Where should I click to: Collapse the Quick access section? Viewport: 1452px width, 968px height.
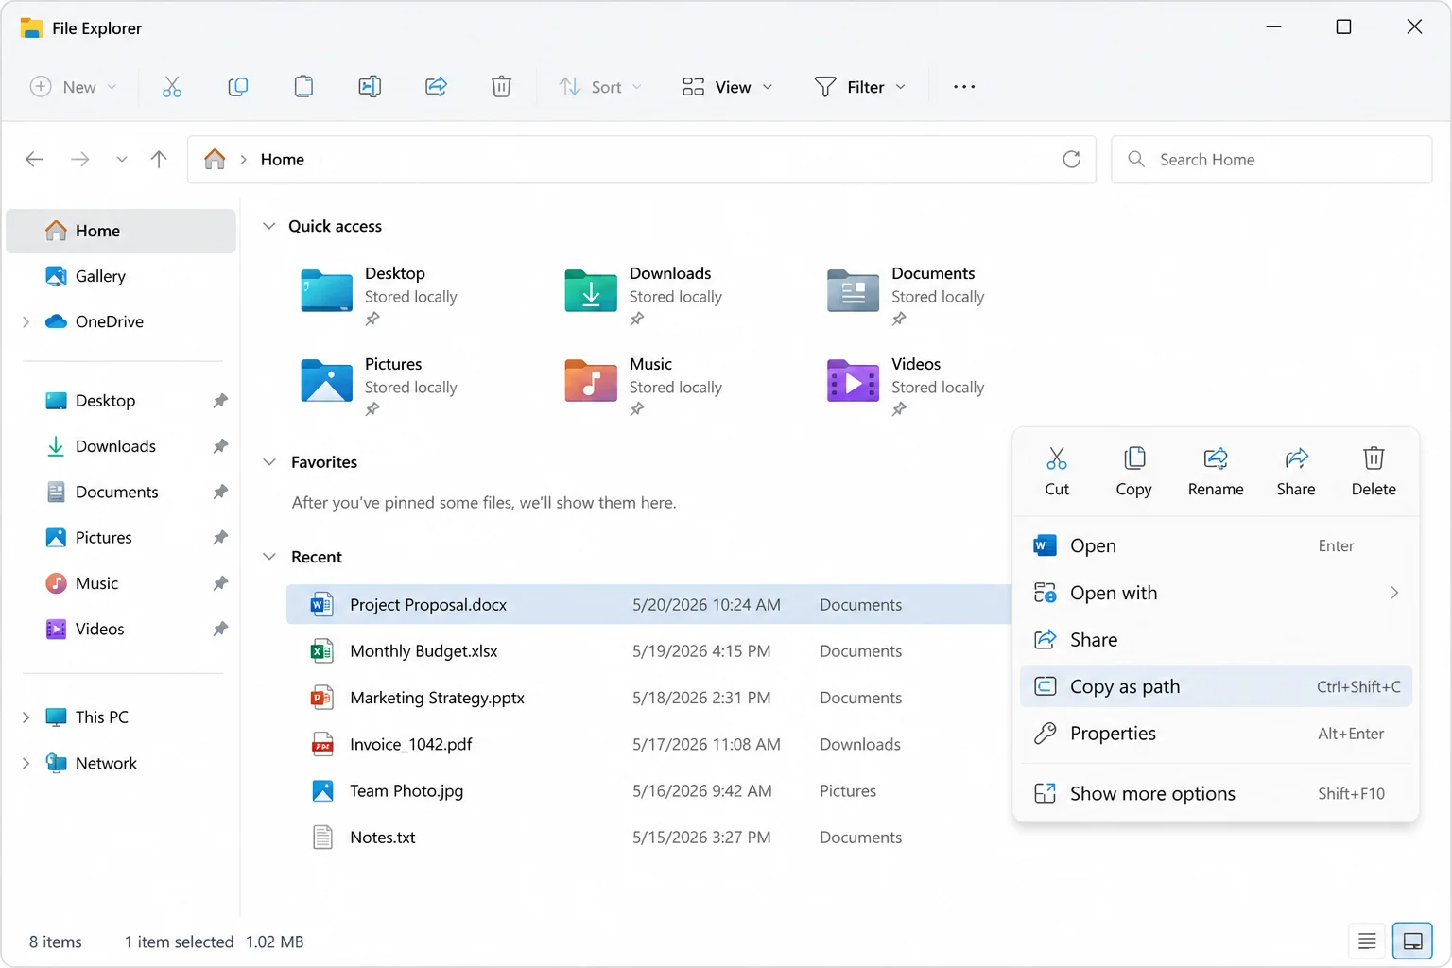(269, 226)
